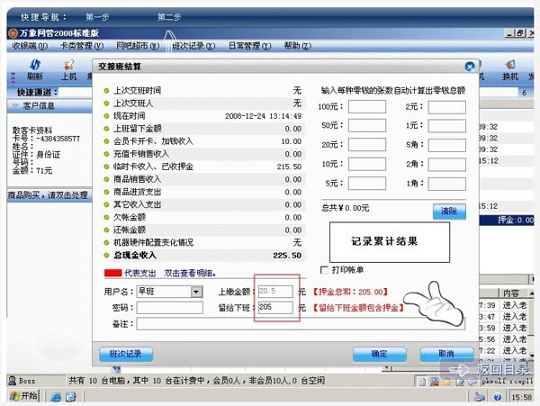Viewport: 540px width, 406px height.
Task: Click the 刷新 refresh toolbar icon
Action: [35, 69]
